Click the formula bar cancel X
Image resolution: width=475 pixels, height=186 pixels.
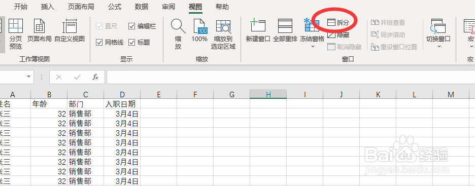coord(59,77)
